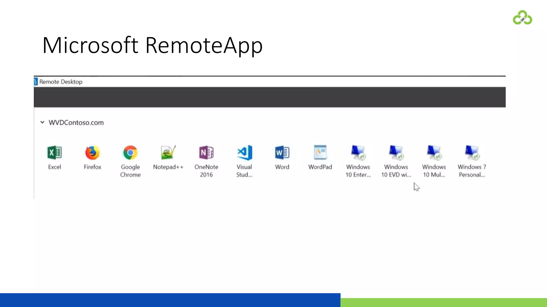
Task: Click the Excel label text
Action: coord(54,167)
